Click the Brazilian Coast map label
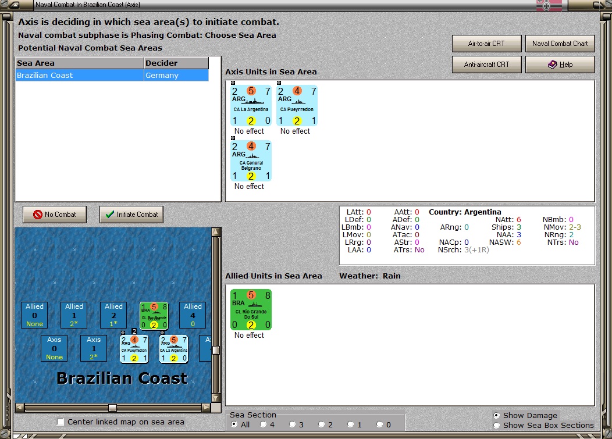612x439 pixels. (122, 378)
